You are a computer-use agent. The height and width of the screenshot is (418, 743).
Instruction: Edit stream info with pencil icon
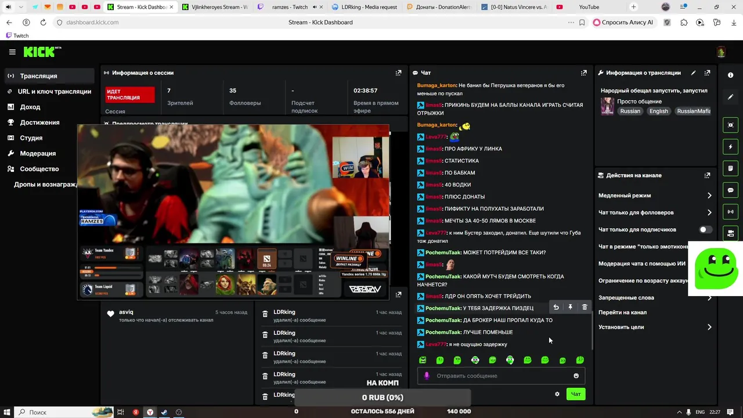pyautogui.click(x=693, y=73)
